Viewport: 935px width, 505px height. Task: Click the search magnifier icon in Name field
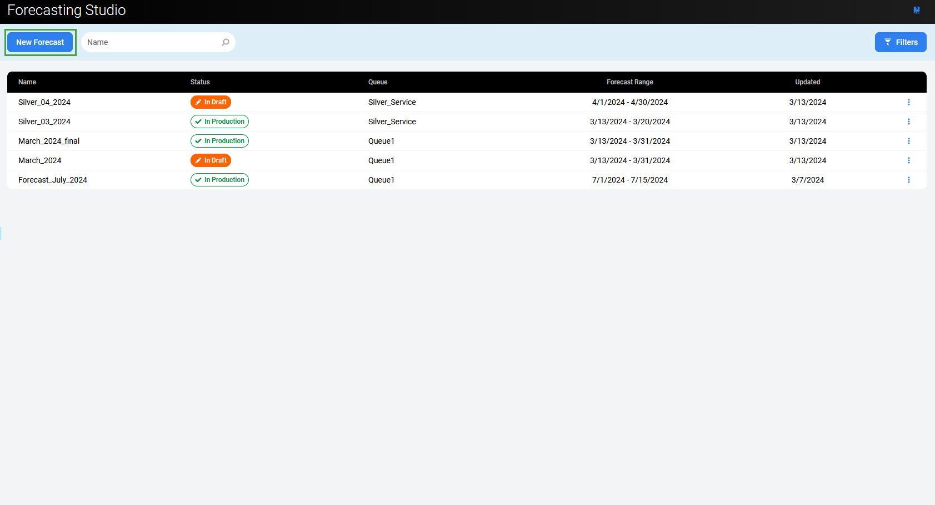pos(226,42)
